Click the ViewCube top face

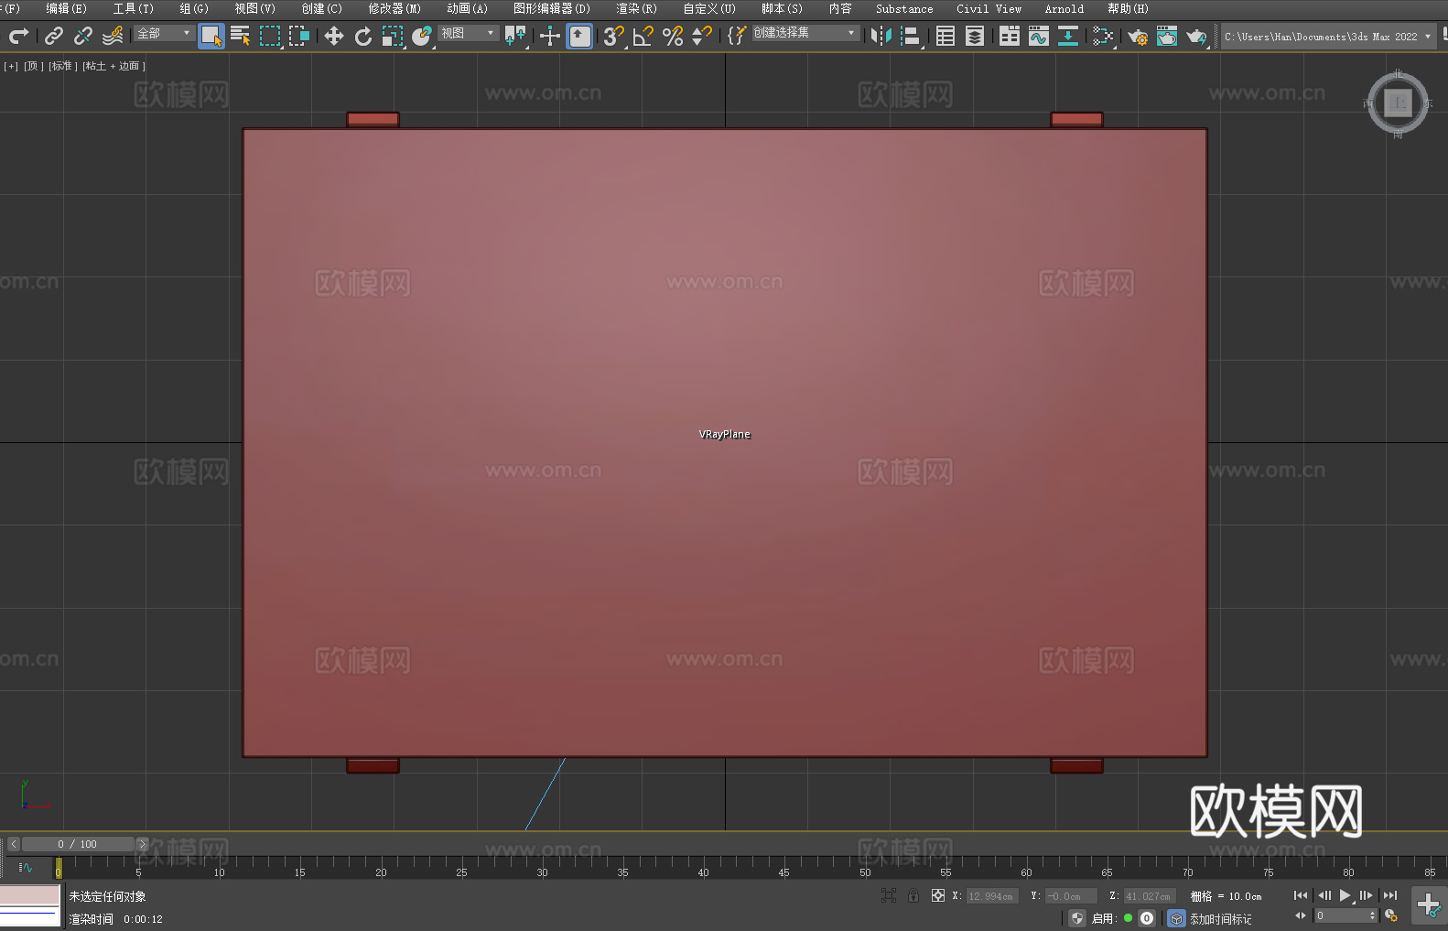click(x=1398, y=103)
